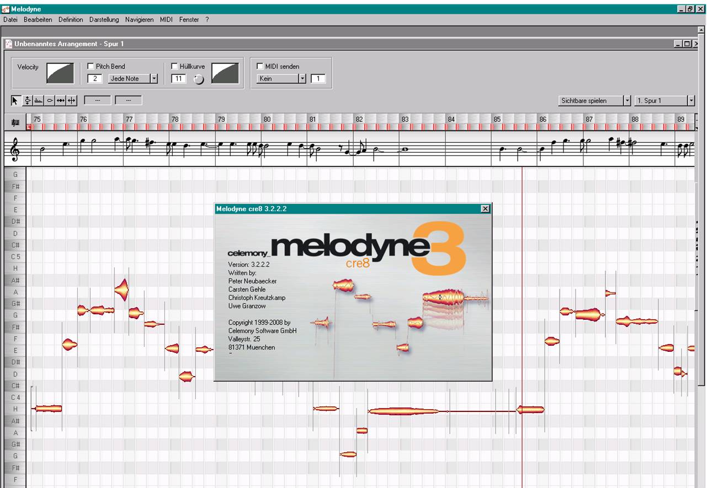Select the formant tool
Image resolution: width=713 pixels, height=488 pixels.
38,100
